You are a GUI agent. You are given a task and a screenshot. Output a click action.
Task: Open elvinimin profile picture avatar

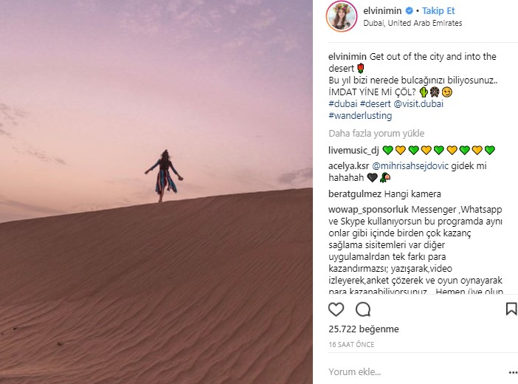(342, 16)
